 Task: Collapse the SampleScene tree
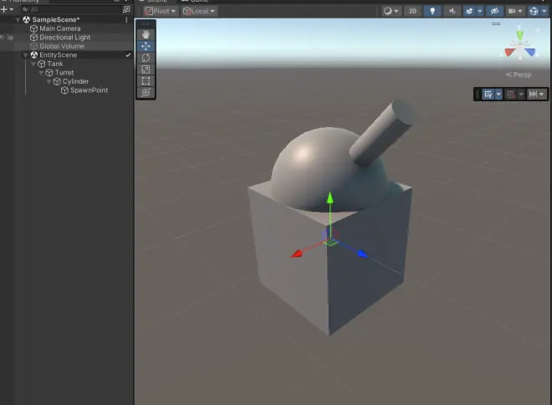18,20
